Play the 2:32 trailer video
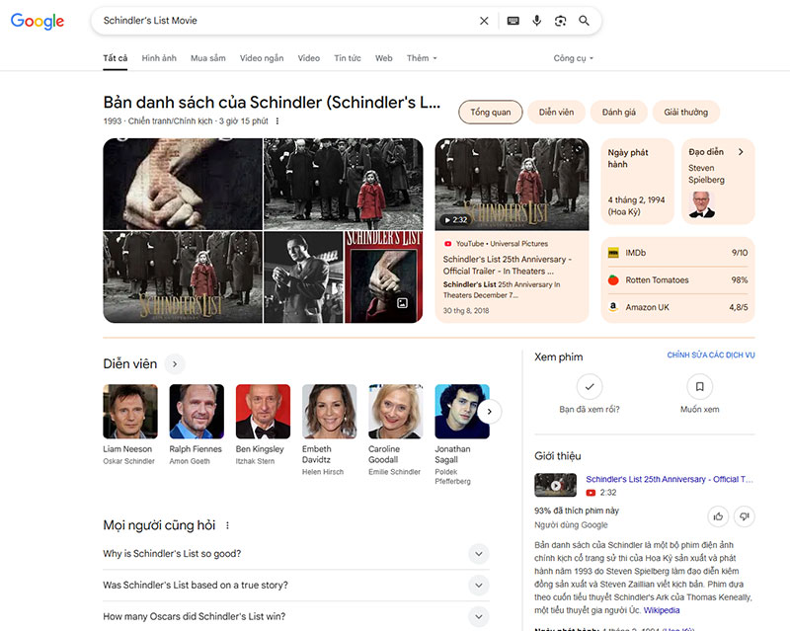 point(512,185)
